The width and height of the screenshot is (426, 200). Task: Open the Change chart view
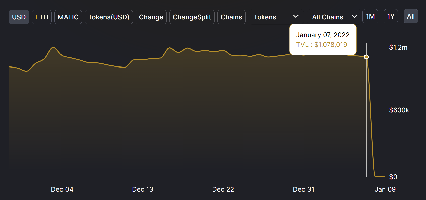coord(151,17)
